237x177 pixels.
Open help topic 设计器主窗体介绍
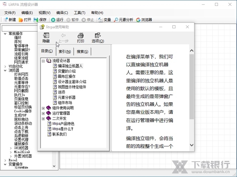point(72,81)
